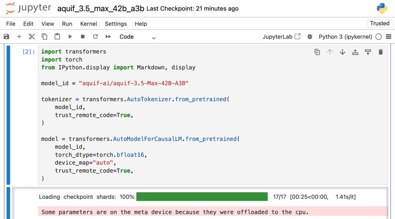Open the File menu
The width and height of the screenshot is (395, 219).
point(11,23)
